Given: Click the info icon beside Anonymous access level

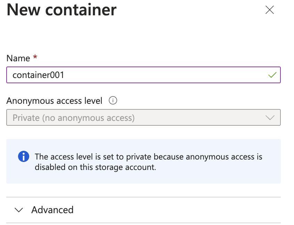Looking at the screenshot, I should [113, 101].
